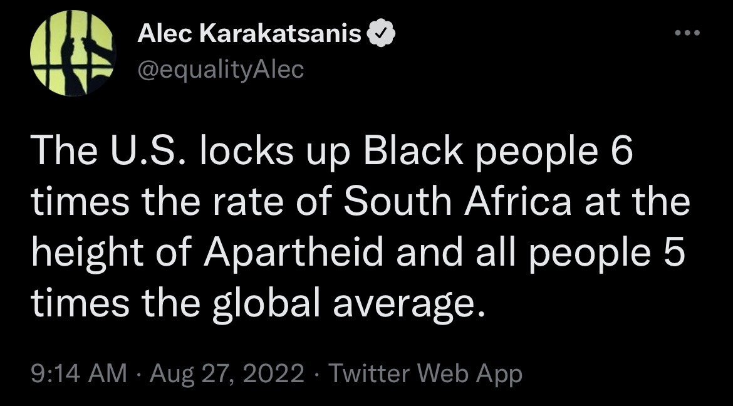This screenshot has width=733, height=406.
Task: Open the profile avatar picture
Action: tap(72, 55)
